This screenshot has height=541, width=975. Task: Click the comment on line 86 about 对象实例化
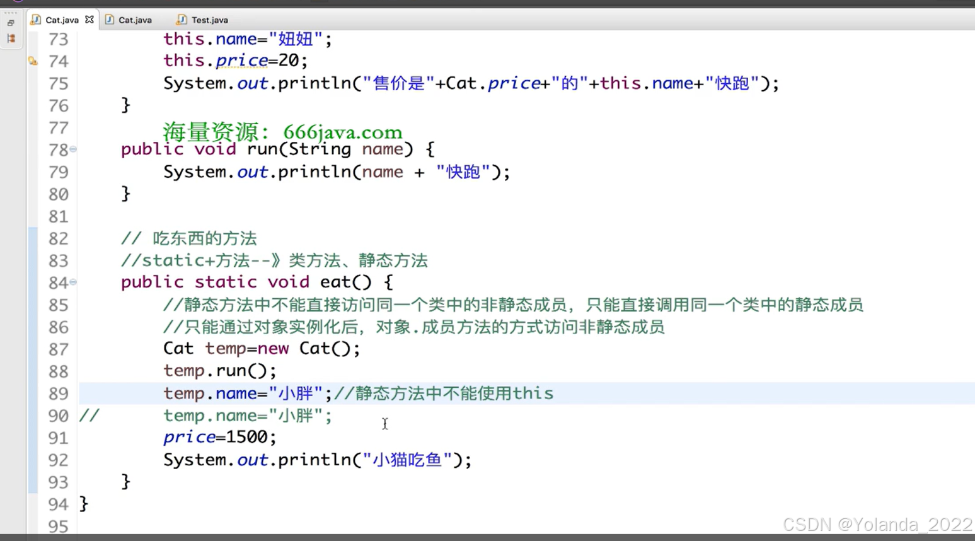(414, 327)
